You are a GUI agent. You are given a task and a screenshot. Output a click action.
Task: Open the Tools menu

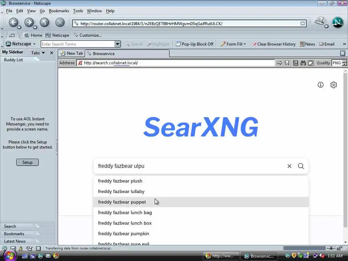point(78,11)
